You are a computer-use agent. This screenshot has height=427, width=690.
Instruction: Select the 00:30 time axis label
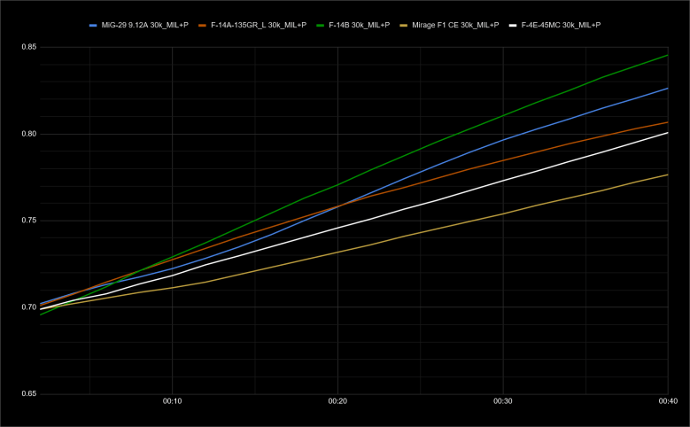503,401
